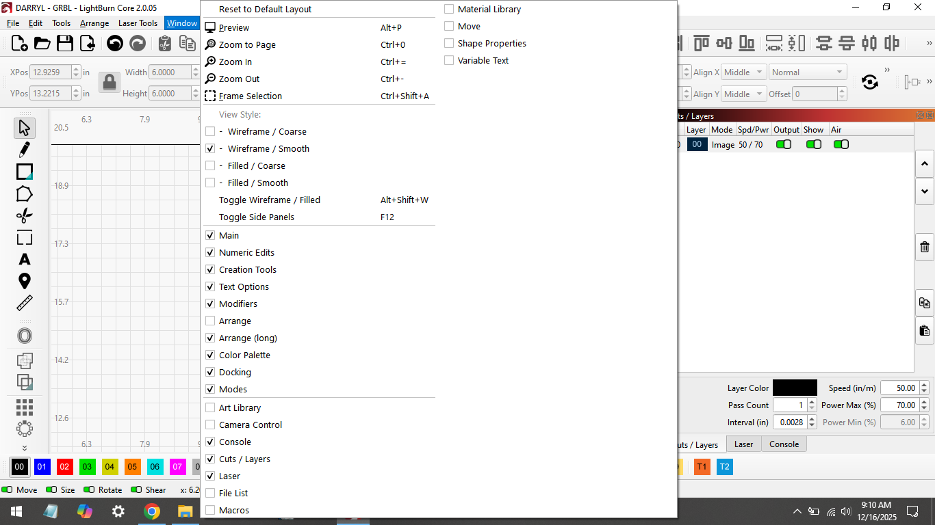Click the Undo arrow icon
Image resolution: width=935 pixels, height=525 pixels.
point(115,44)
